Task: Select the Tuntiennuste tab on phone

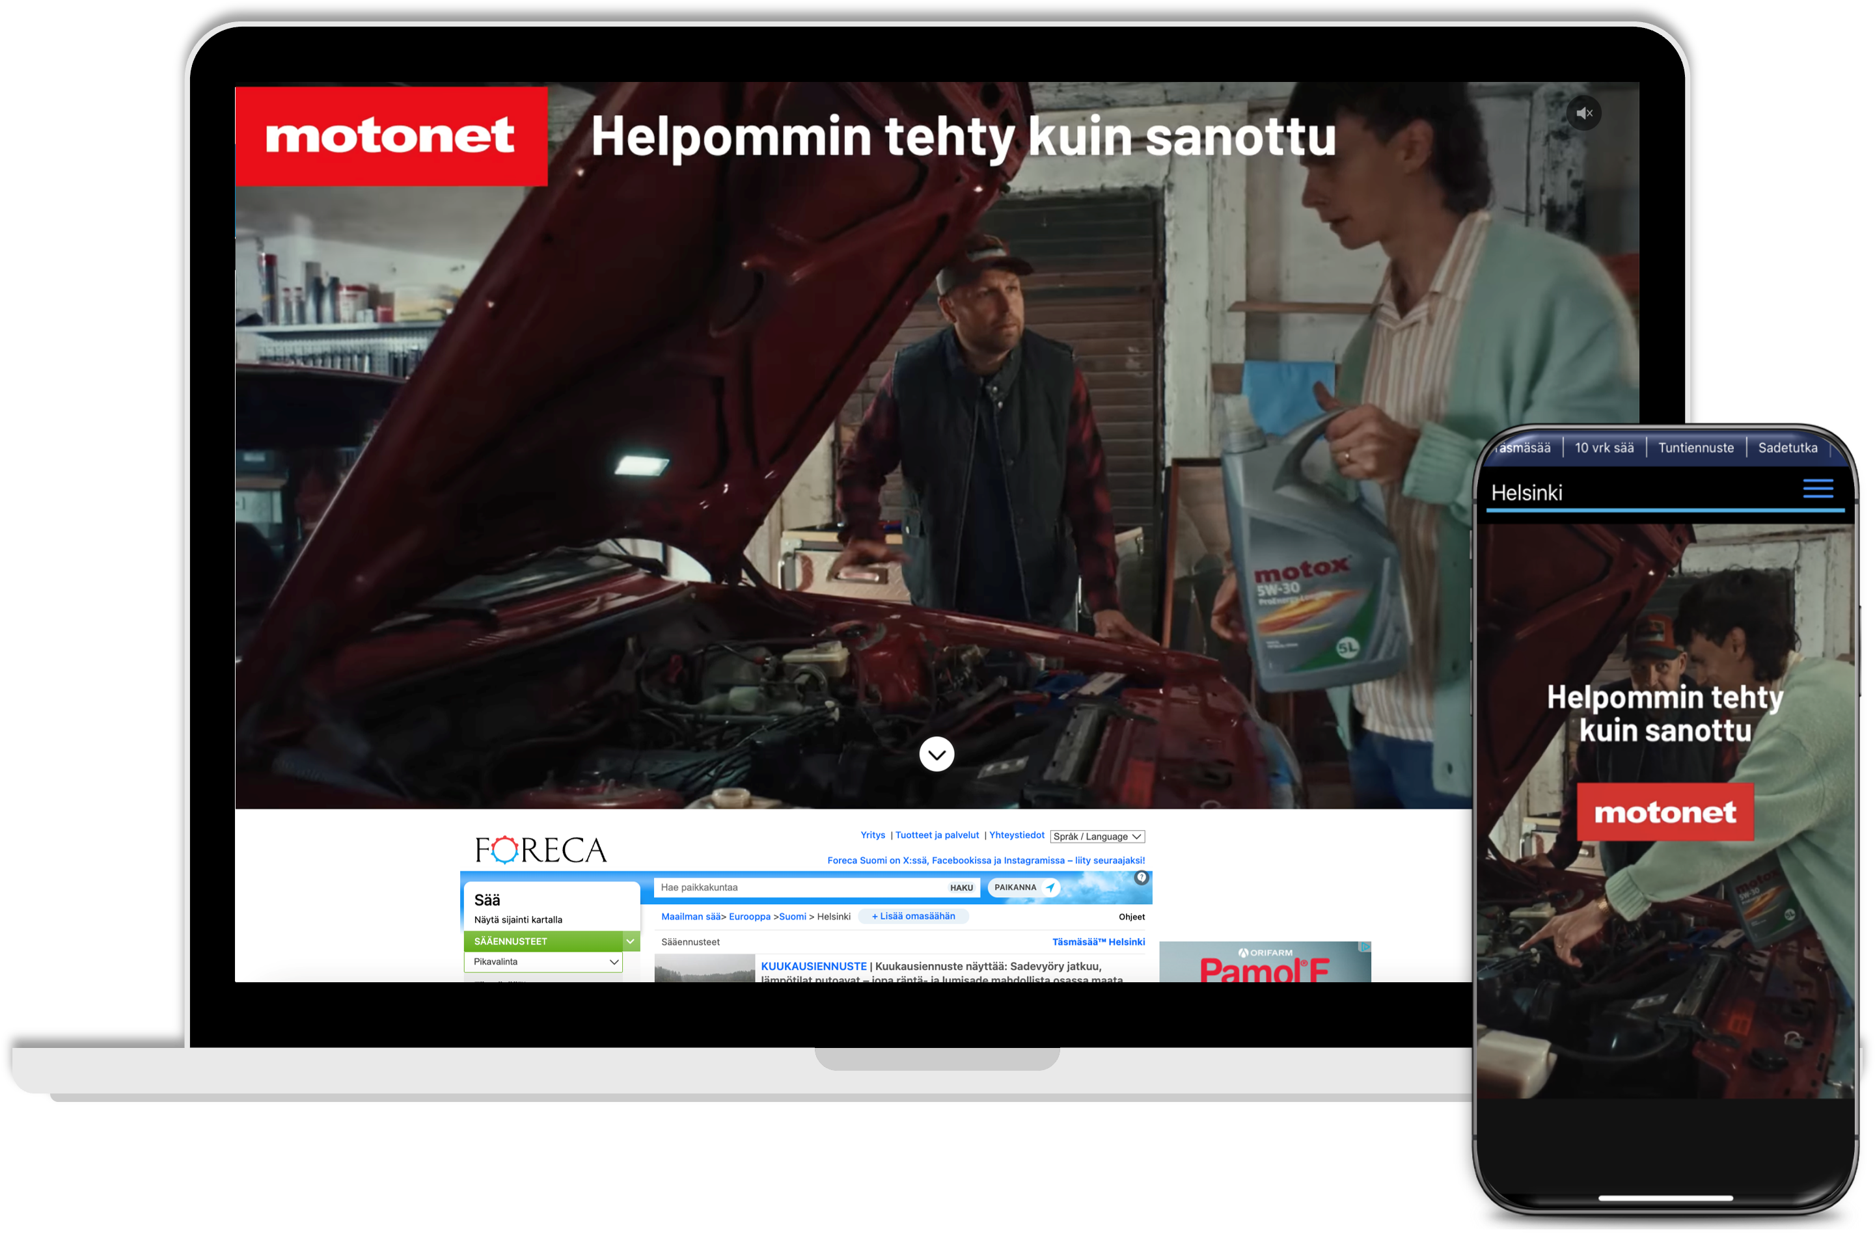Action: coord(1695,448)
